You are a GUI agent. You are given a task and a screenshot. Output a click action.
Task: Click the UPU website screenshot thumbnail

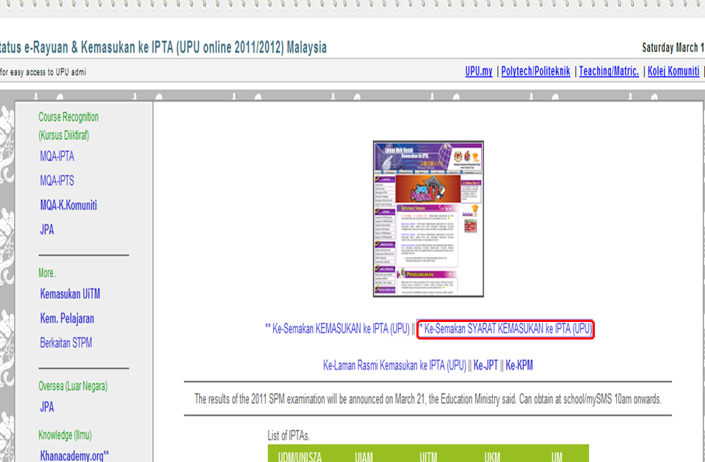428,219
